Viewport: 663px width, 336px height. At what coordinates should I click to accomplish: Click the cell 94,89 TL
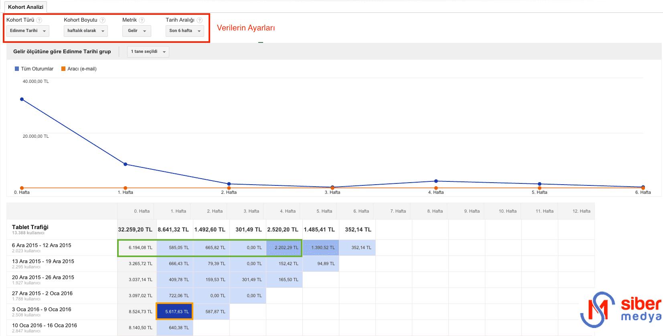tap(321, 264)
